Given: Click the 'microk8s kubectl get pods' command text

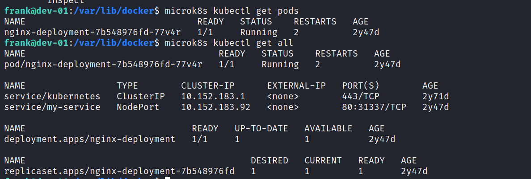Looking at the screenshot, I should point(232,11).
